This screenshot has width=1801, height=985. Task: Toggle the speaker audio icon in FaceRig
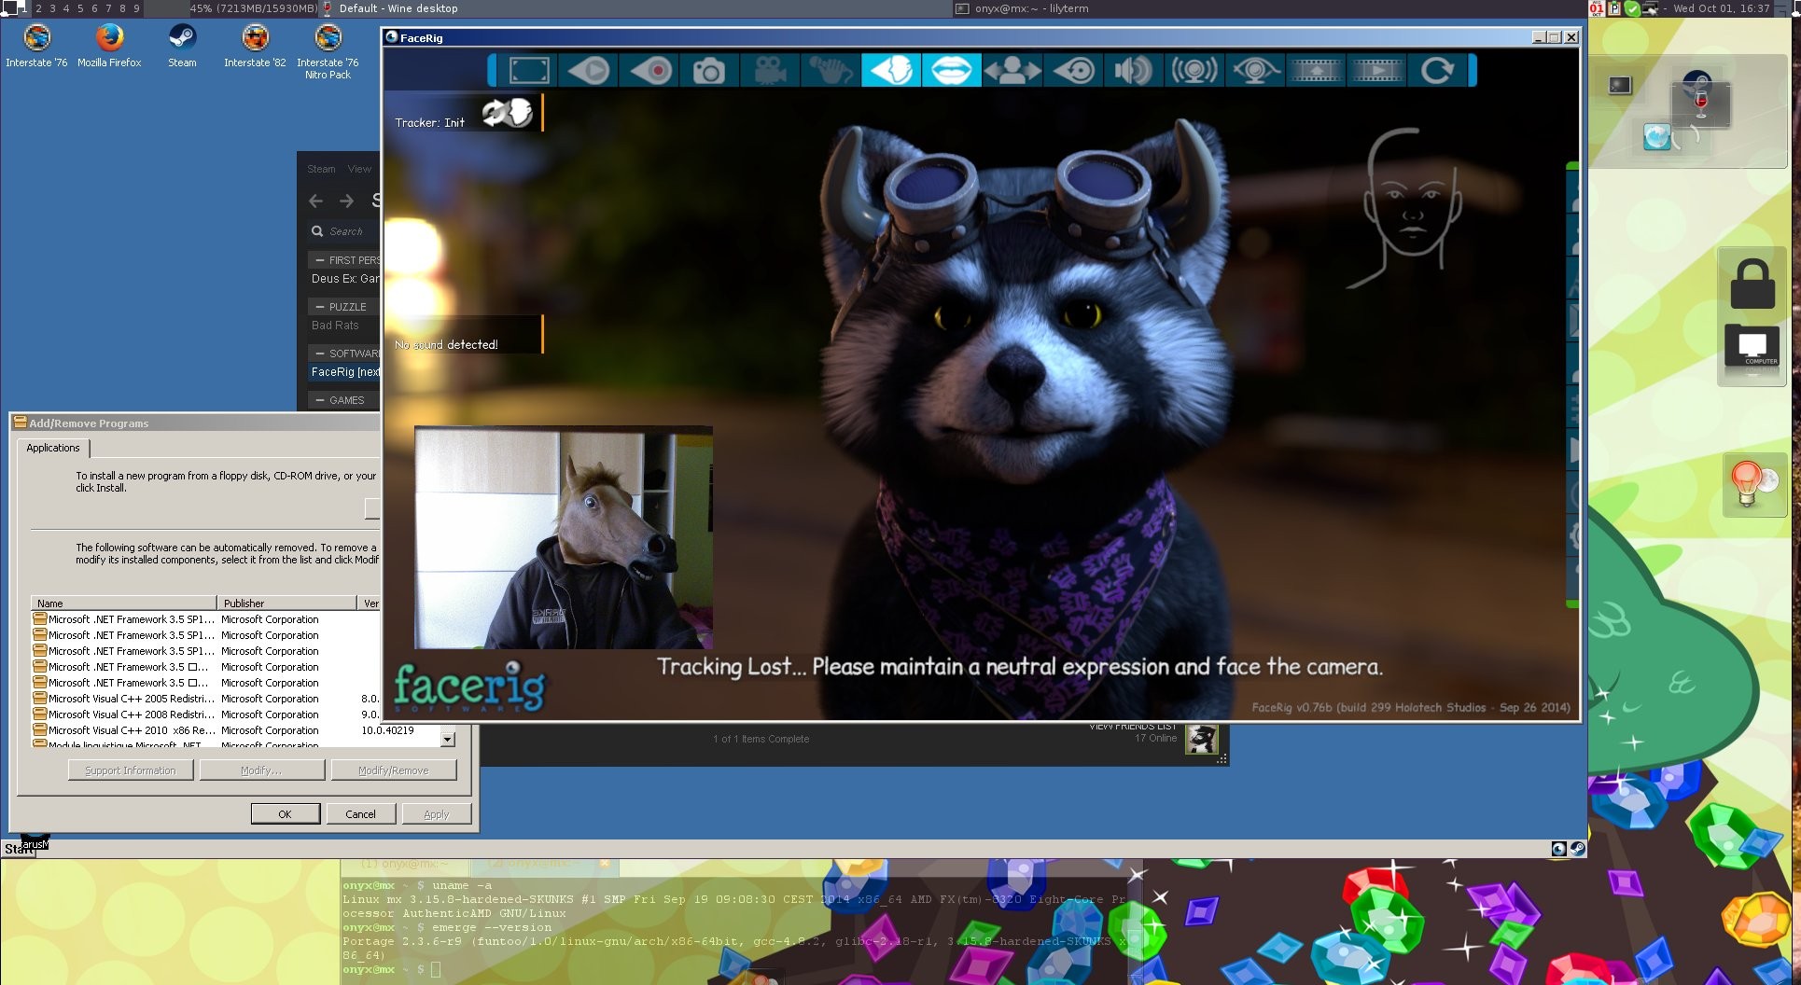(1133, 71)
